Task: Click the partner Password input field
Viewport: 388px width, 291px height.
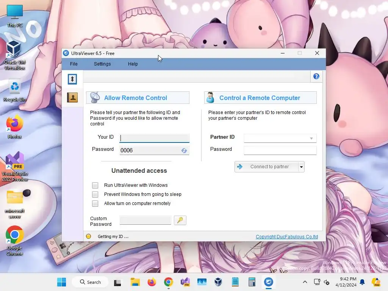Action: click(280, 150)
